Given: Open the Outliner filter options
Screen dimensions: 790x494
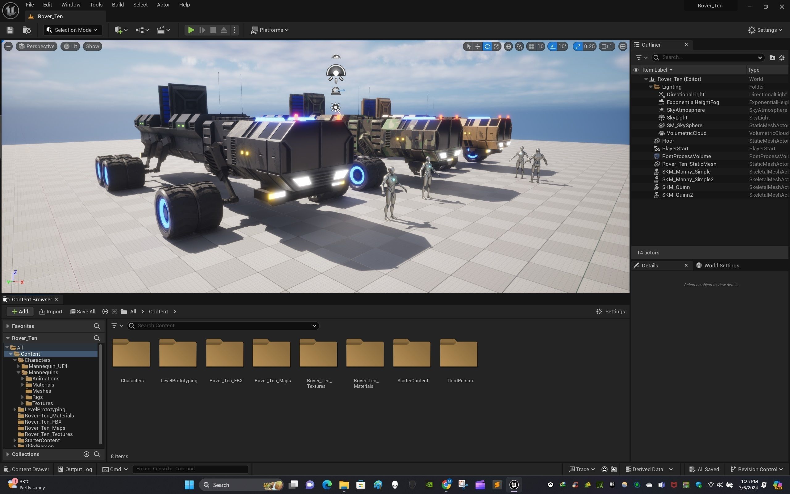Looking at the screenshot, I should [x=642, y=57].
